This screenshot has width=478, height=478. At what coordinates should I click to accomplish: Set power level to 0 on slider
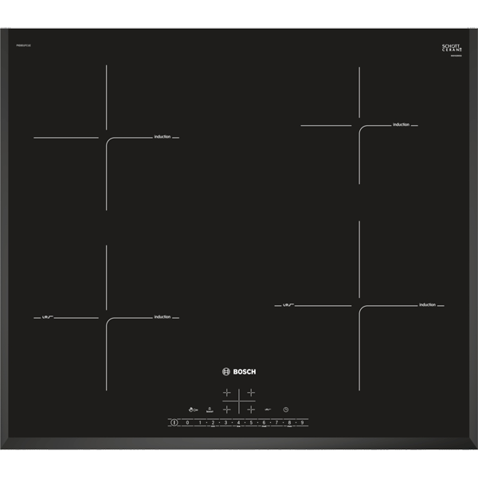click(x=187, y=422)
